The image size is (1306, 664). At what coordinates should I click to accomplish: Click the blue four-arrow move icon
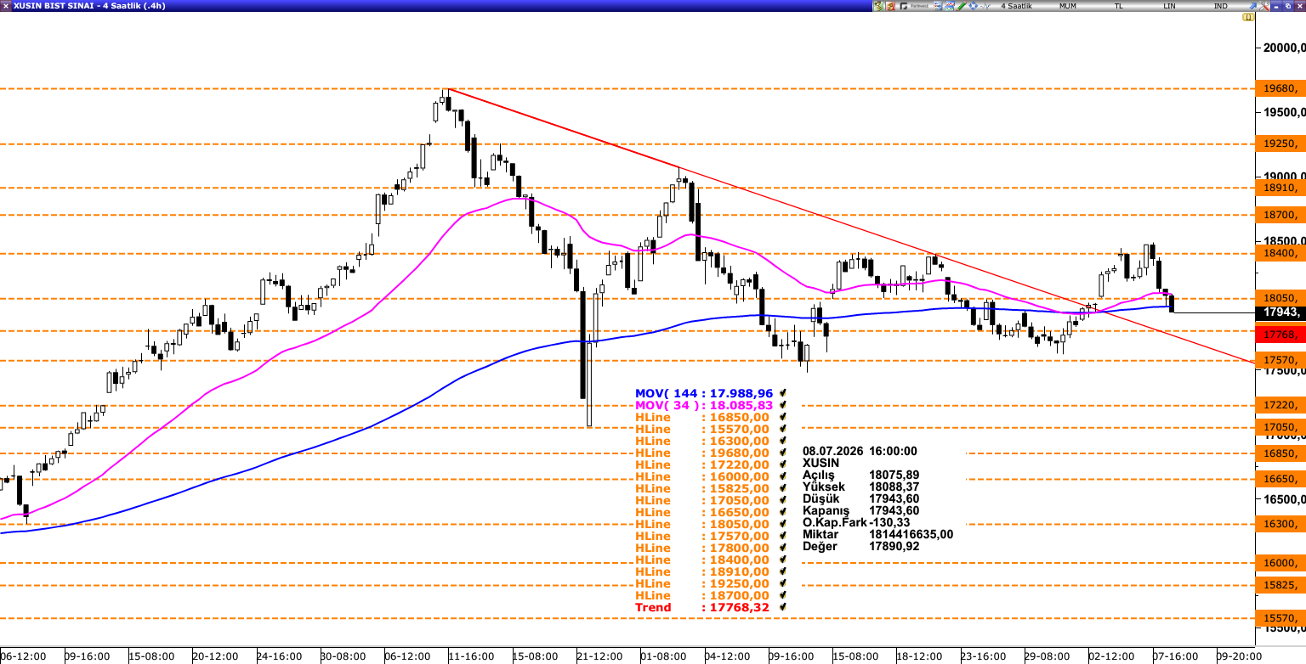[973, 6]
